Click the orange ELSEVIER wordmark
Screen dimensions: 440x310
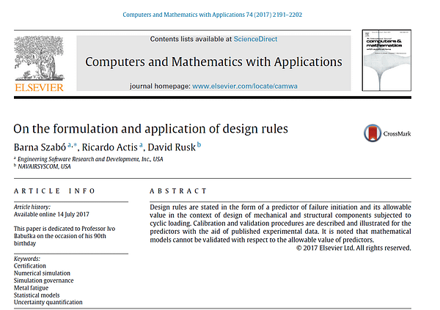coord(39,87)
